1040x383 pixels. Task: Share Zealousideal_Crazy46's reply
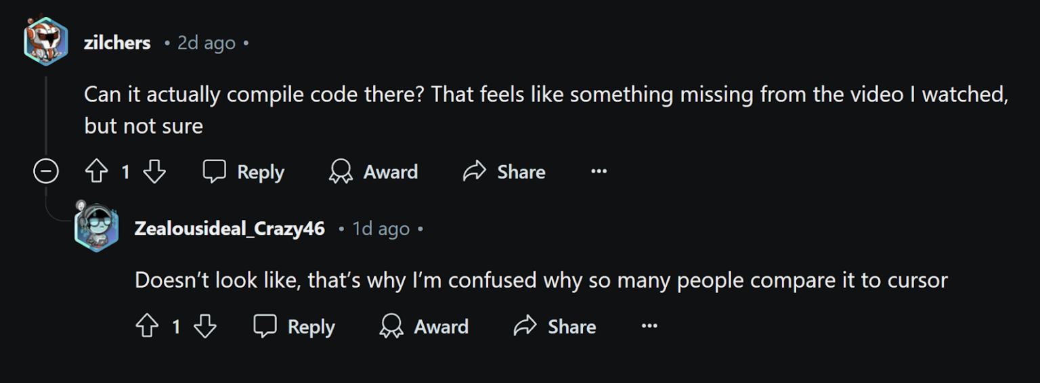[x=555, y=327]
